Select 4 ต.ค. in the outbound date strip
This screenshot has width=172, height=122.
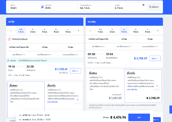coord(57,30)
